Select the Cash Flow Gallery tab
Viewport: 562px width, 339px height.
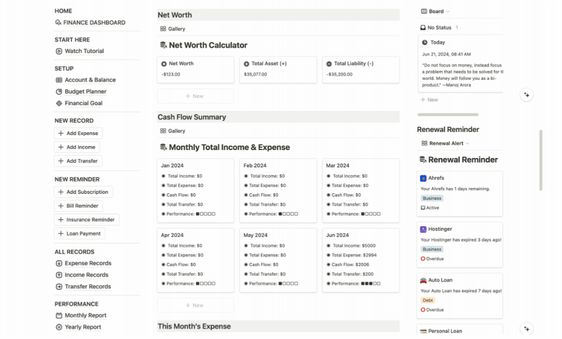(x=172, y=131)
